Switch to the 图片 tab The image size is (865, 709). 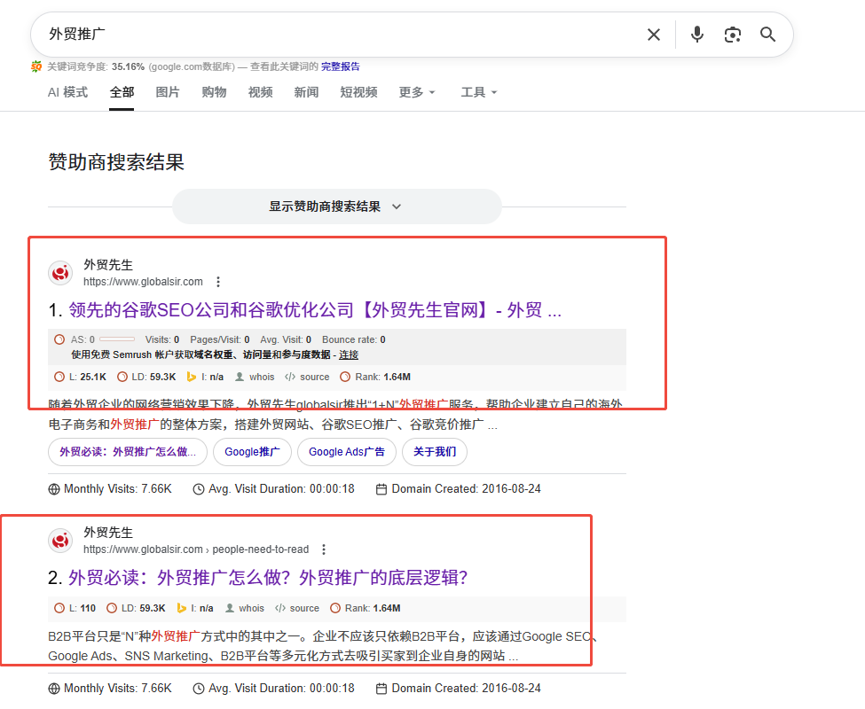tap(168, 92)
